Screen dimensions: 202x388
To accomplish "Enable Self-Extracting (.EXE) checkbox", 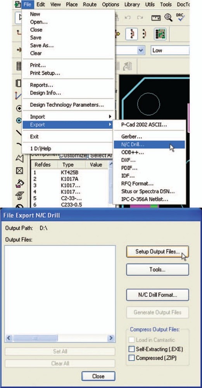I will (132, 349).
